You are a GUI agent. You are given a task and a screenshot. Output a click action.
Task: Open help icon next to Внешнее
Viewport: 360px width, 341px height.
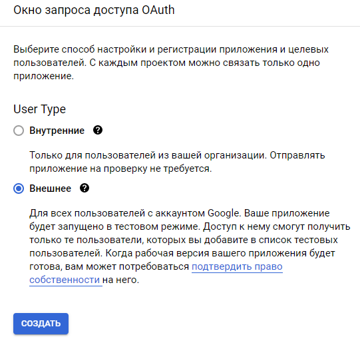[x=85, y=188]
